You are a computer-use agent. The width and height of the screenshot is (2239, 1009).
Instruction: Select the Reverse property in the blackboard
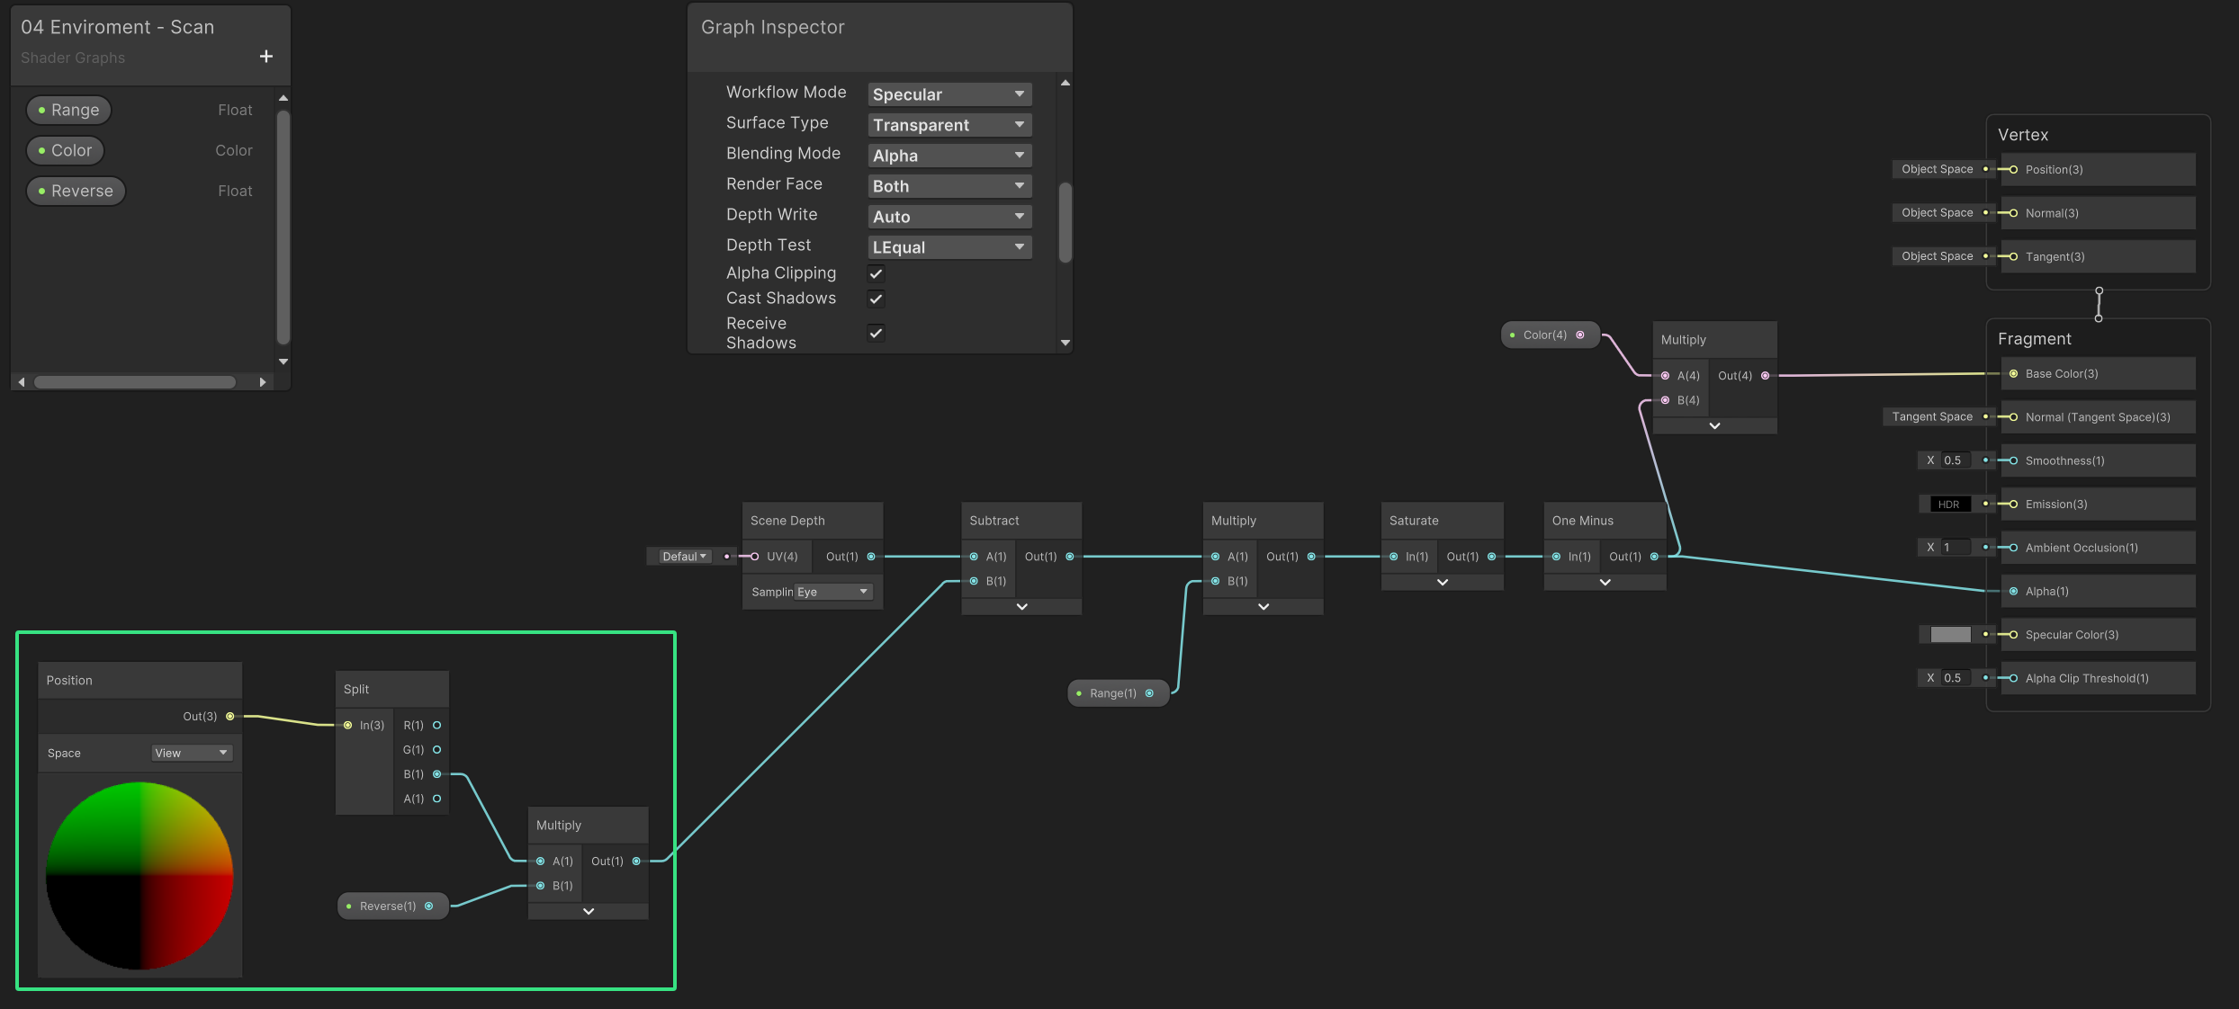76,192
